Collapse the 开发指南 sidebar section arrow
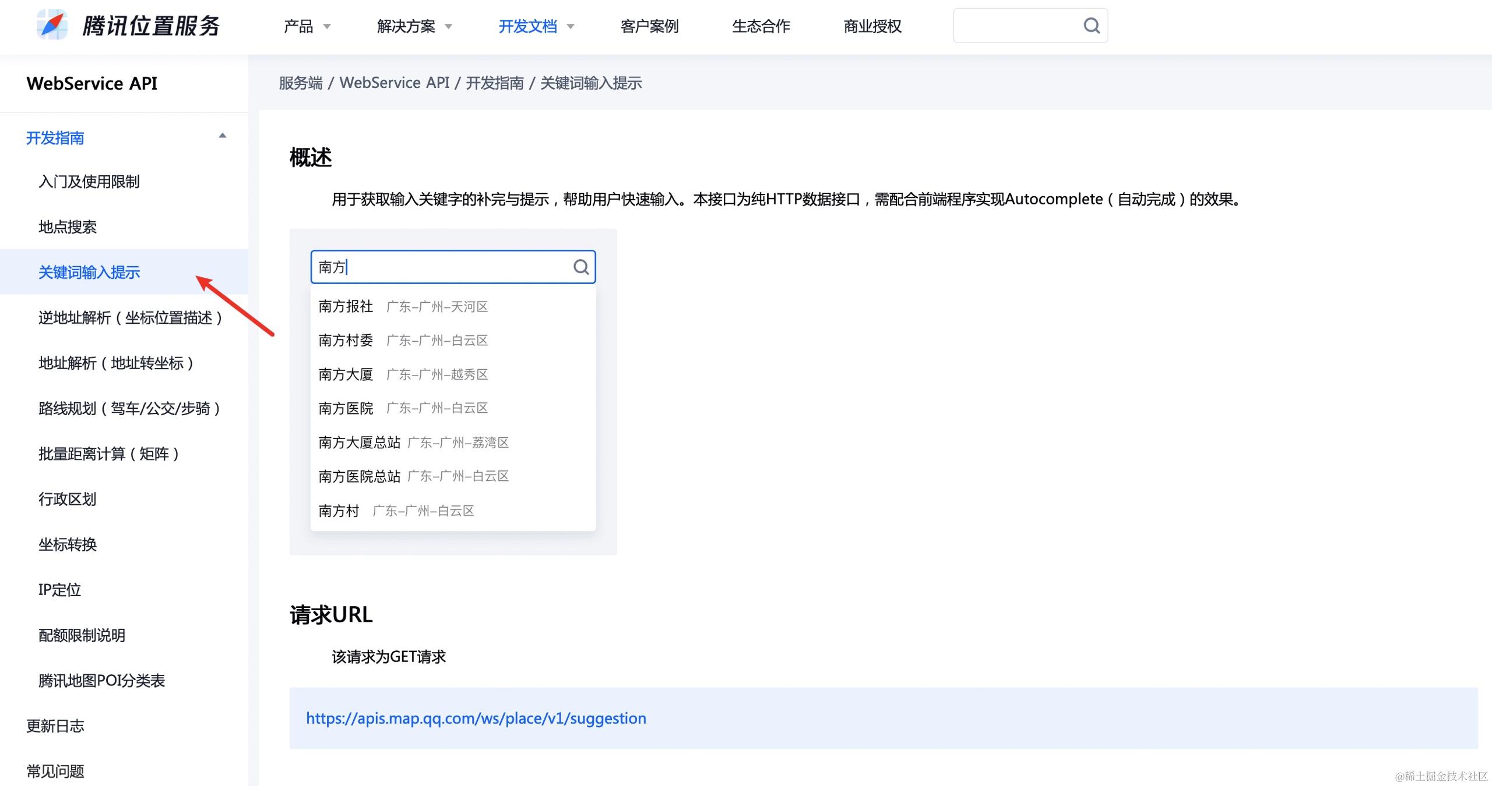1492x786 pixels. click(x=222, y=136)
